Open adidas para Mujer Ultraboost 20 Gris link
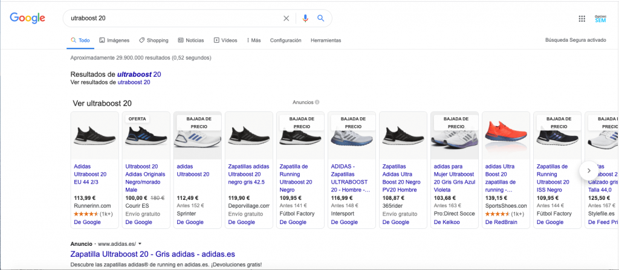 pos(455,178)
